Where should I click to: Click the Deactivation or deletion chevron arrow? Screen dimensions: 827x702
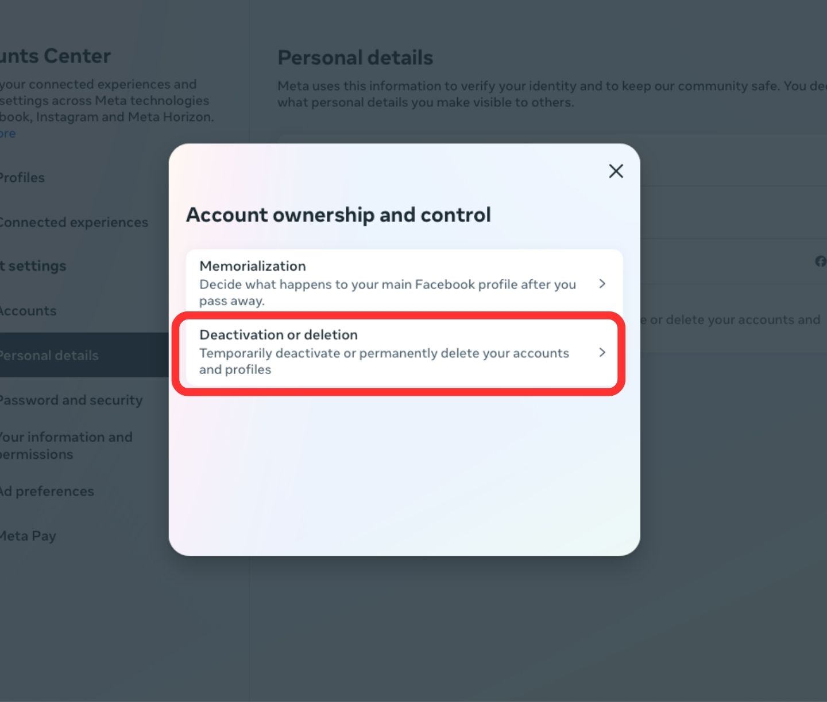pyautogui.click(x=602, y=352)
